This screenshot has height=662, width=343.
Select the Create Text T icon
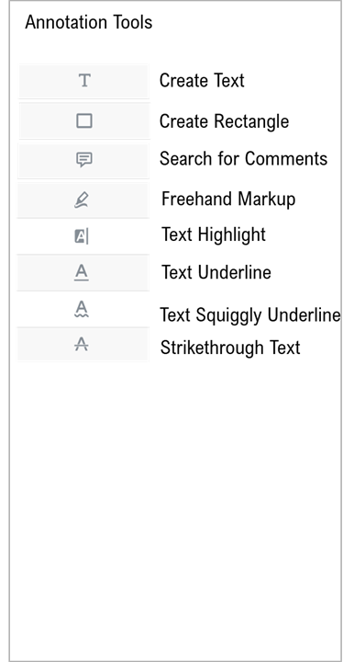point(84,80)
